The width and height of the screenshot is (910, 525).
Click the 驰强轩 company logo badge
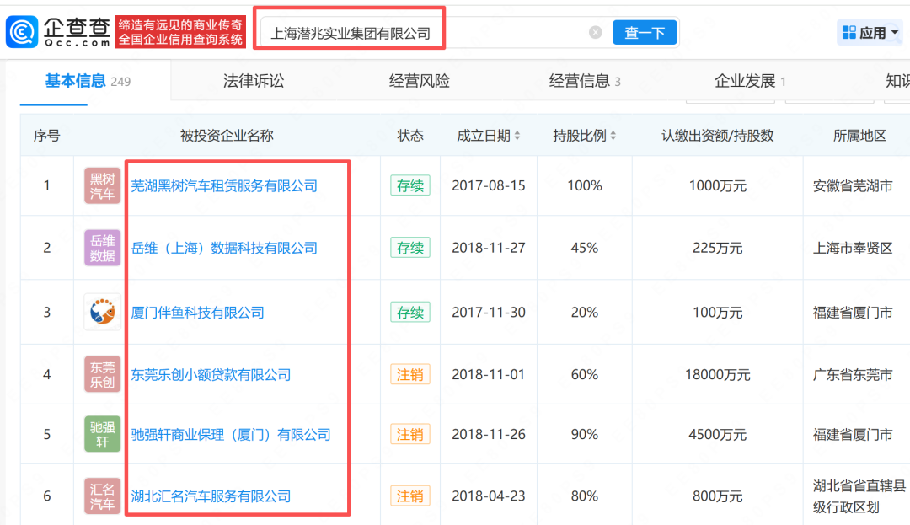[x=102, y=435]
